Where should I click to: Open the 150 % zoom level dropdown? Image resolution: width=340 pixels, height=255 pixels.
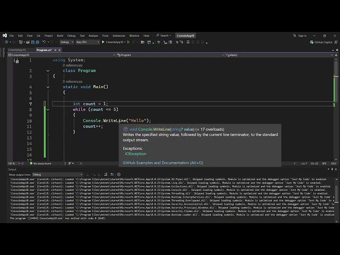tap(14, 163)
